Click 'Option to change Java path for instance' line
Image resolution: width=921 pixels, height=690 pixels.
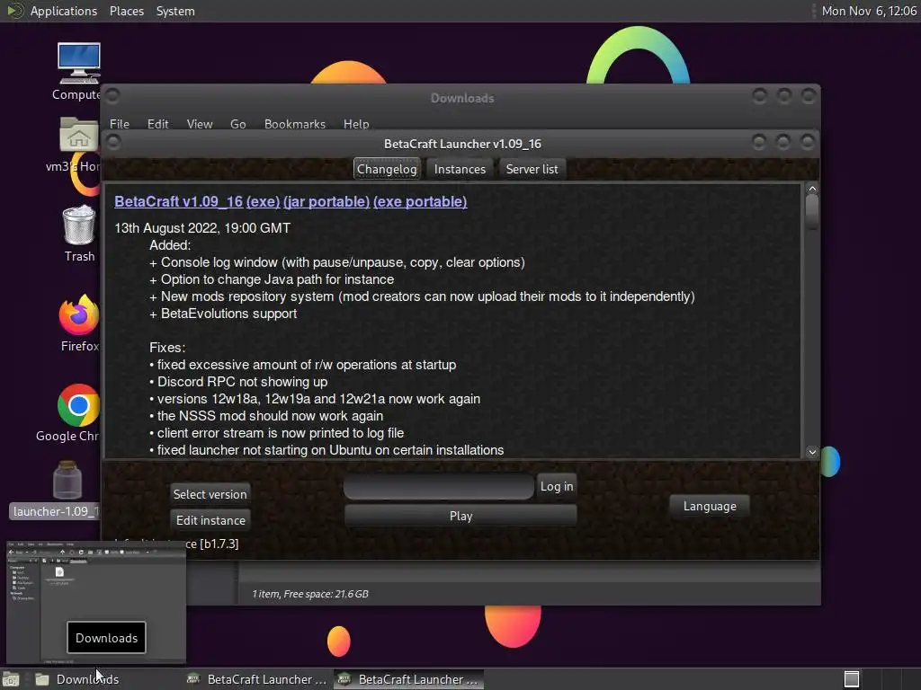pos(272,279)
